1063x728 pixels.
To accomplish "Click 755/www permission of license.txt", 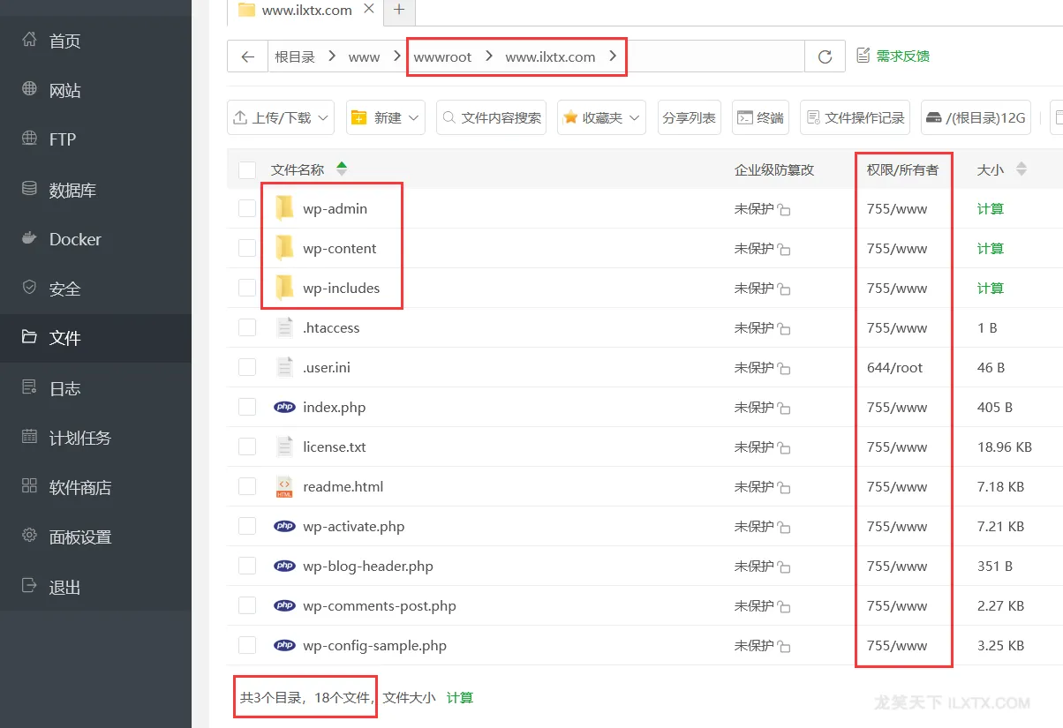I will (897, 447).
